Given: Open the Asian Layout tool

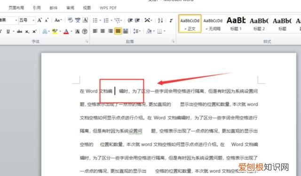Looking at the screenshot, I should [147, 20].
